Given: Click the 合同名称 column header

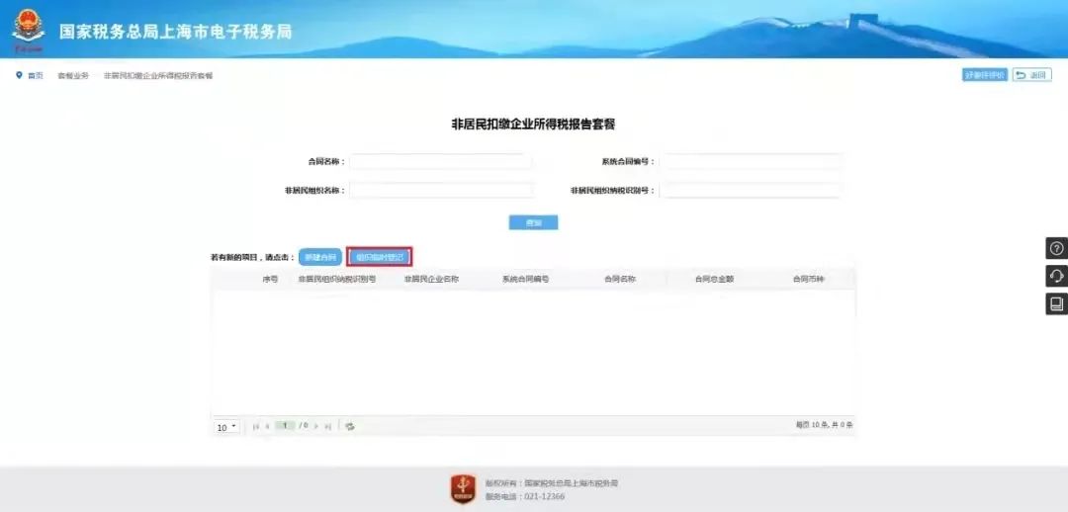Looking at the screenshot, I should pyautogui.click(x=620, y=279).
